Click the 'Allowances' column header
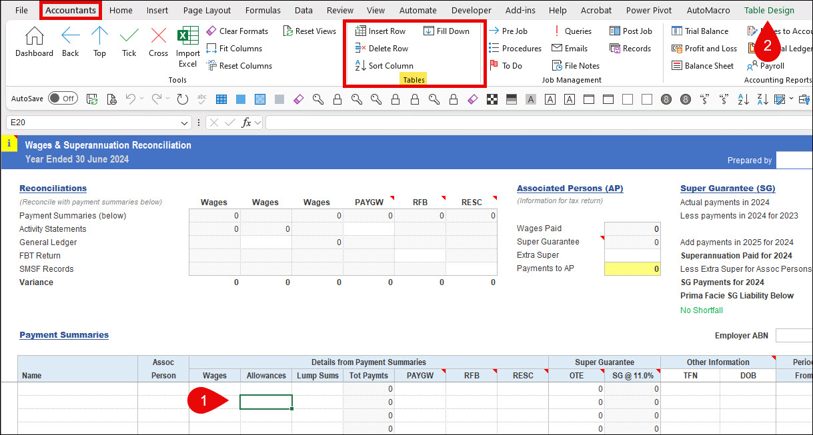The height and width of the screenshot is (435, 813). coord(266,376)
